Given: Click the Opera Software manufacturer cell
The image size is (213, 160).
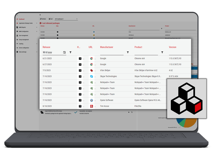Looking at the screenshot, I should click(x=106, y=100).
